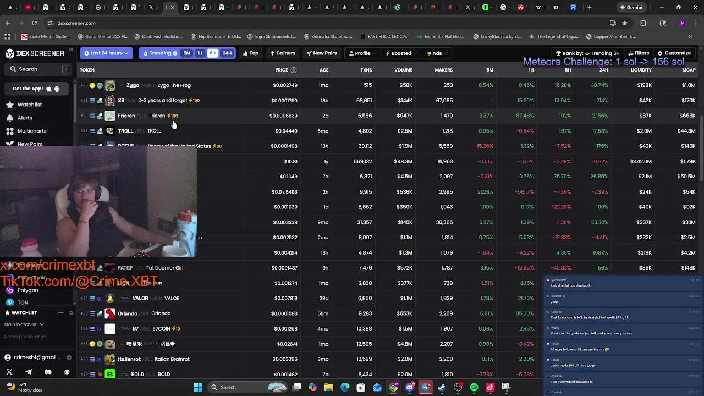Screen dimensions: 704x396
Task: Click the Windows taskbar Search box
Action: coord(246,387)
